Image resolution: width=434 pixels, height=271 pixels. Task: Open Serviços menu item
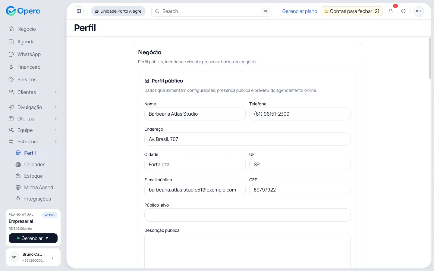pyautogui.click(x=33, y=79)
